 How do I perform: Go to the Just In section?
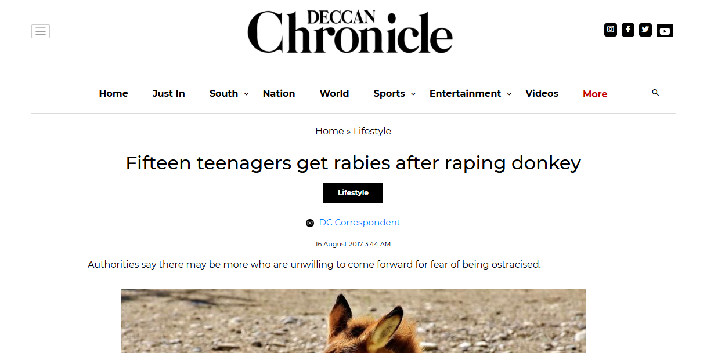pos(168,94)
